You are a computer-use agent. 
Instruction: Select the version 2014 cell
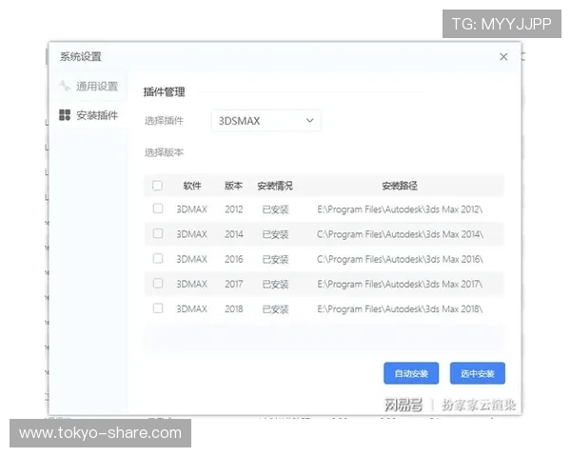coord(234,234)
